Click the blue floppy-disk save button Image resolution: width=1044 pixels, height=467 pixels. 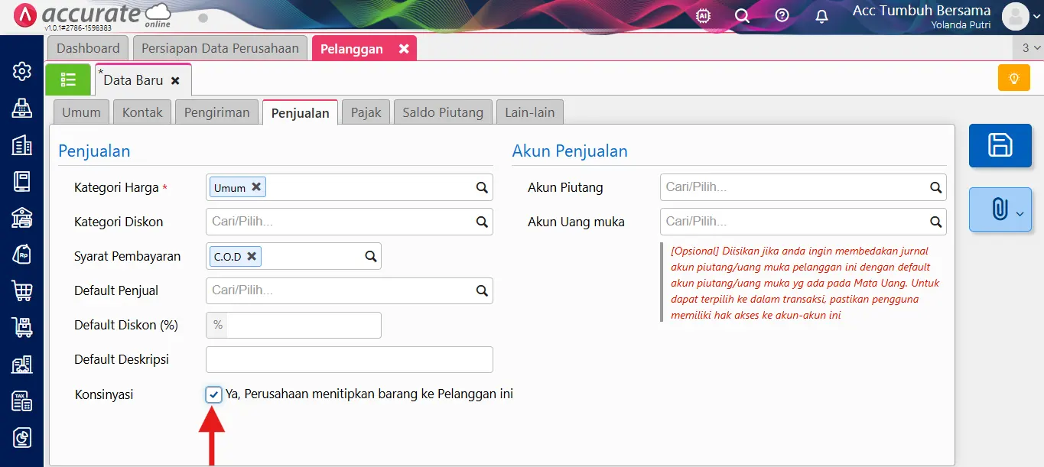(1000, 145)
